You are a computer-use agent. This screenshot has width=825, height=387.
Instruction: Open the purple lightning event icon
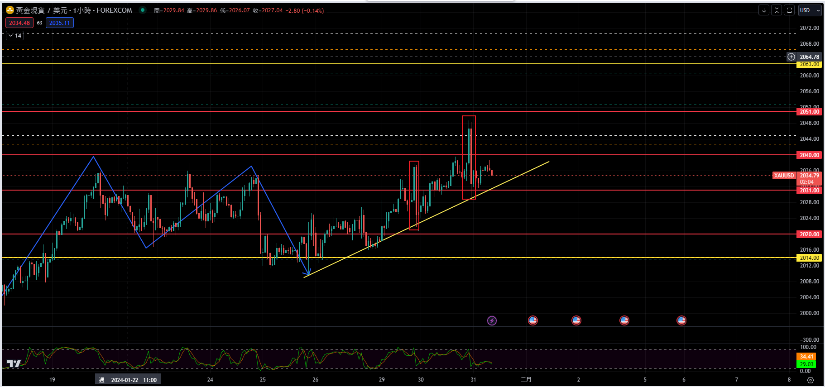click(492, 320)
